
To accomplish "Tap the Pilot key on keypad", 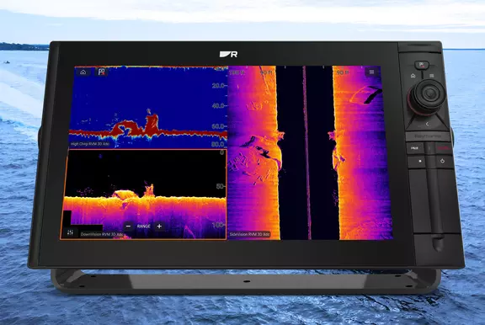I will [415, 148].
